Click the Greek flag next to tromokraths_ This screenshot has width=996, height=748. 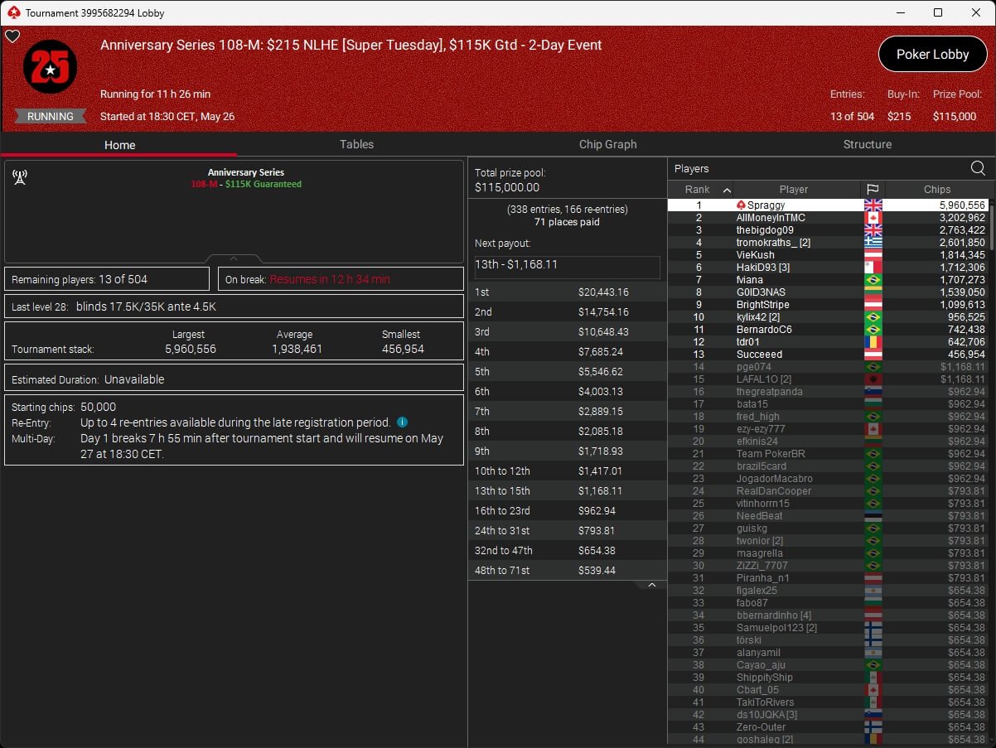point(873,242)
